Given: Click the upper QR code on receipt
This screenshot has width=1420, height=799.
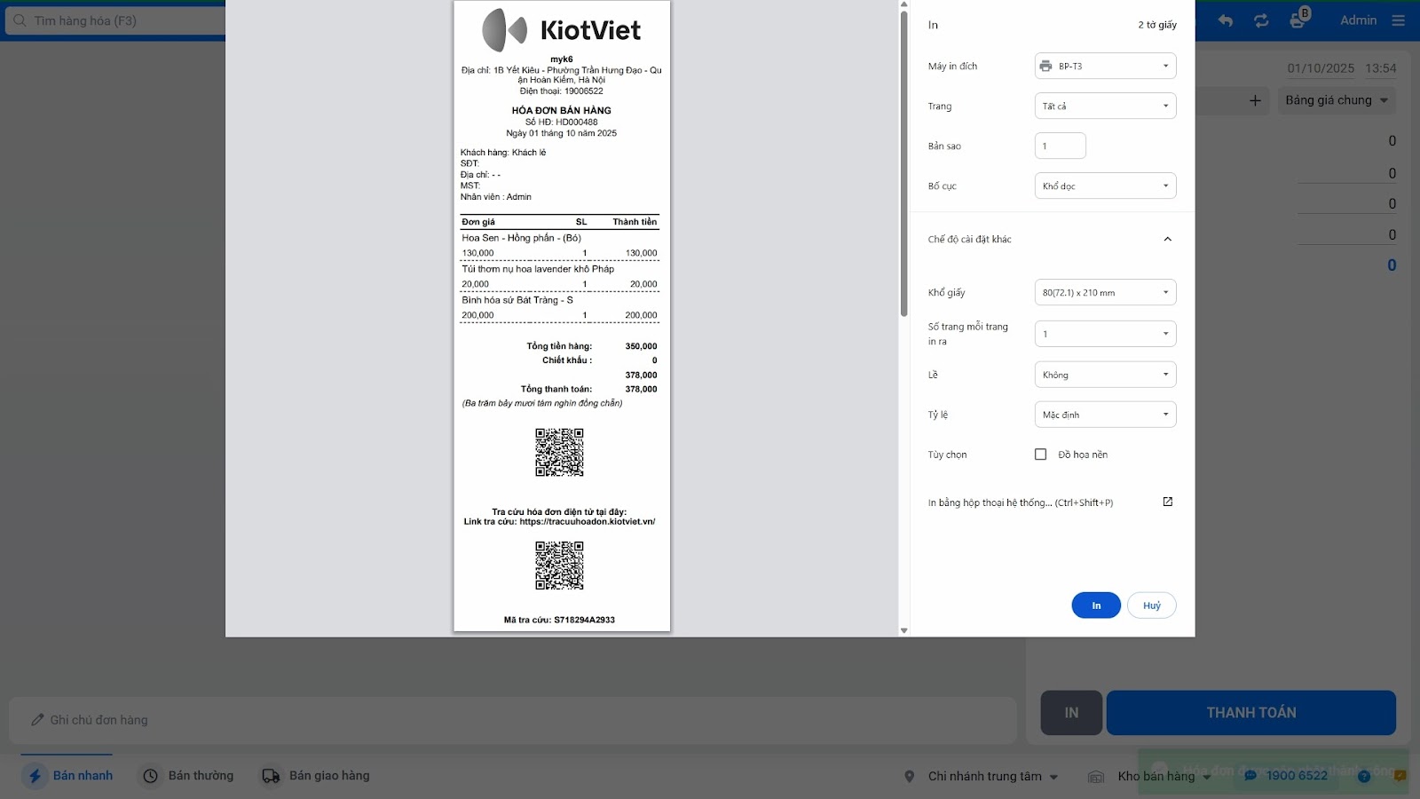Looking at the screenshot, I should pyautogui.click(x=559, y=453).
